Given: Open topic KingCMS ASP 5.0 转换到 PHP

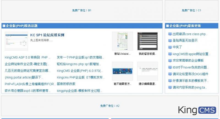Looking at the screenshot, I should tap(28, 57).
